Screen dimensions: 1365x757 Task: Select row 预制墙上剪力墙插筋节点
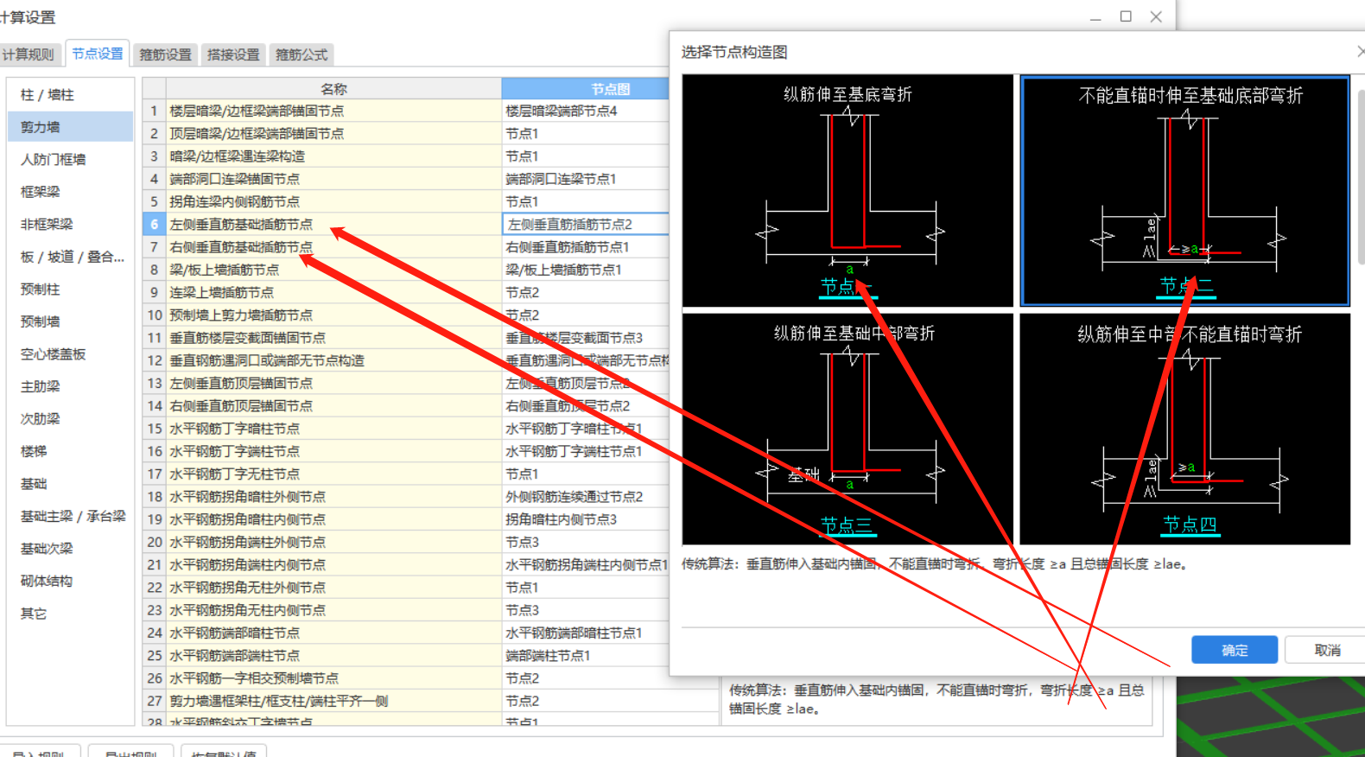(333, 315)
